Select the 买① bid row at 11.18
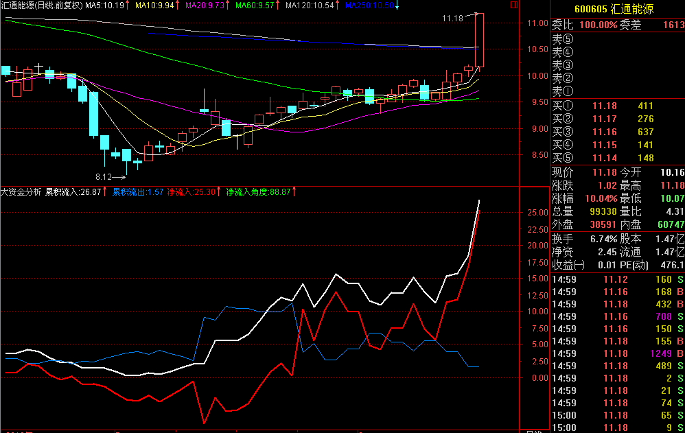Screen dimensions: 685x433 tap(617, 106)
